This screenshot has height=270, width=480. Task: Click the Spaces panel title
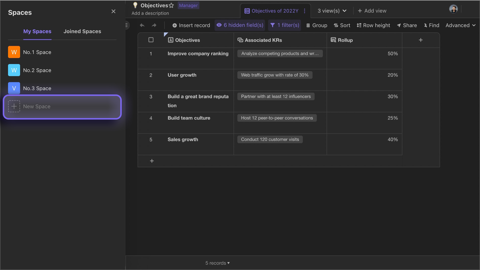pyautogui.click(x=20, y=13)
